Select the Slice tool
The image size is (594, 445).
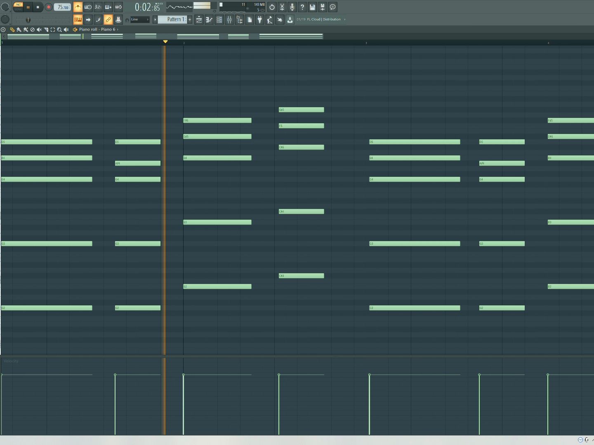[x=46, y=30]
